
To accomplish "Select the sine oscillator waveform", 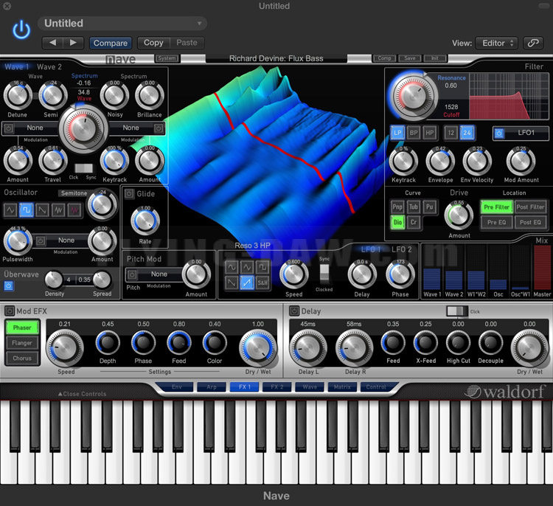I will 10,210.
